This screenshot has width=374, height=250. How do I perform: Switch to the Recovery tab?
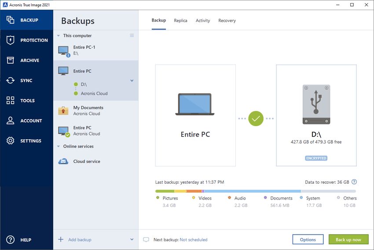click(x=227, y=21)
